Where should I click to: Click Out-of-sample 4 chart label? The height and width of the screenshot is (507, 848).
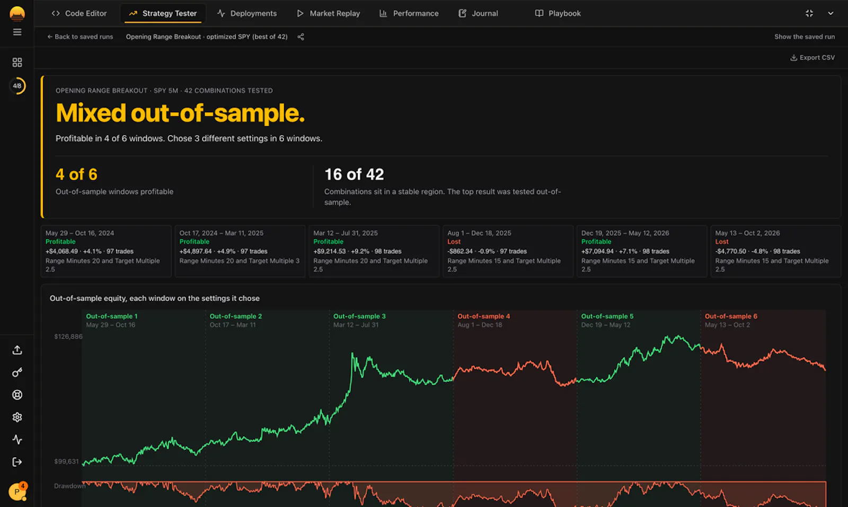[x=483, y=316]
